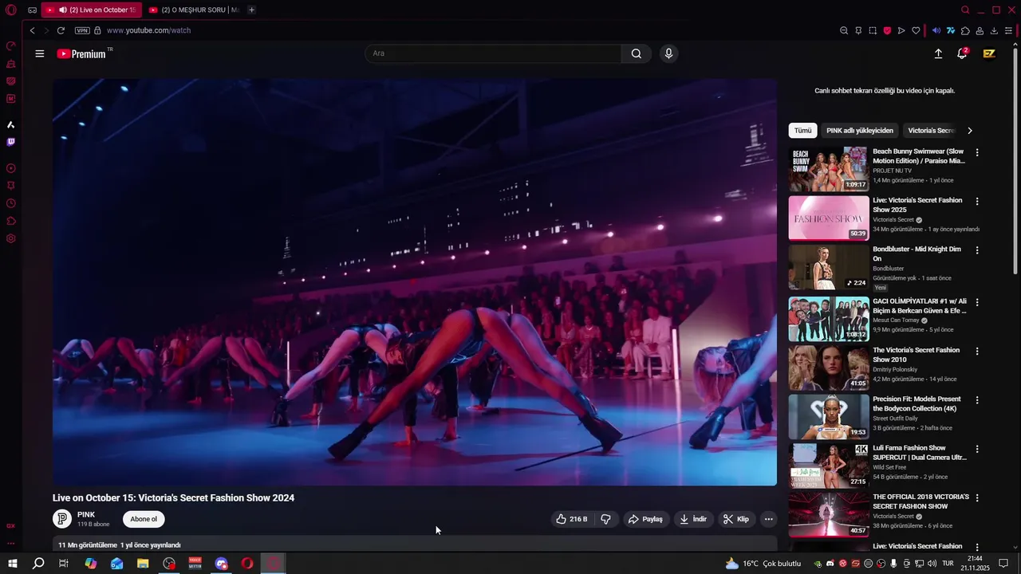Open a new browser tab with plus button
The image size is (1021, 574).
pos(251,10)
